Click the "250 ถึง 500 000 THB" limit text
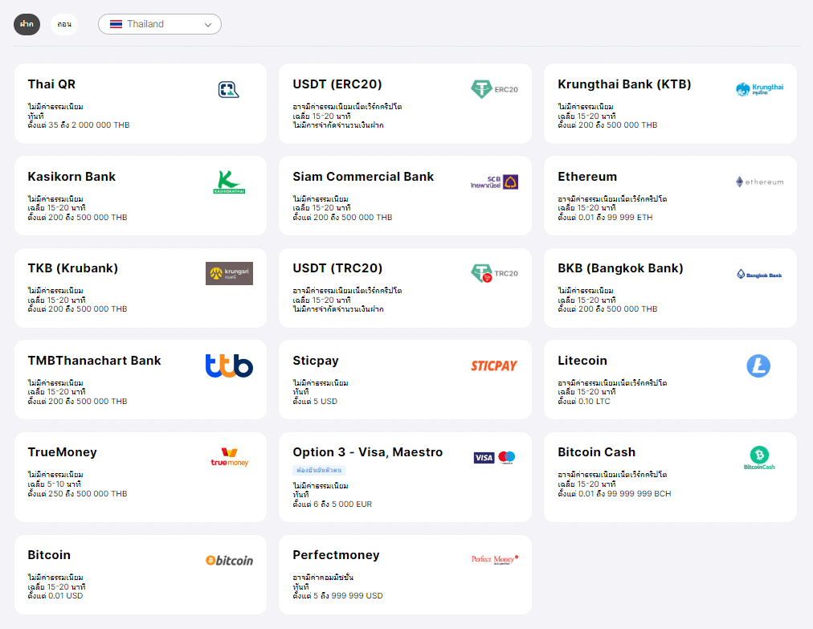This screenshot has width=813, height=629. (88, 494)
